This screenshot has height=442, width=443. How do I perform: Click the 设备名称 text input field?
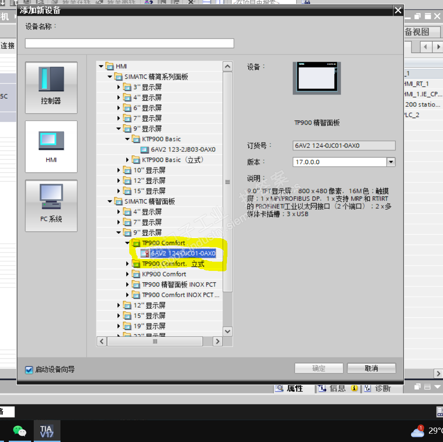(129, 43)
